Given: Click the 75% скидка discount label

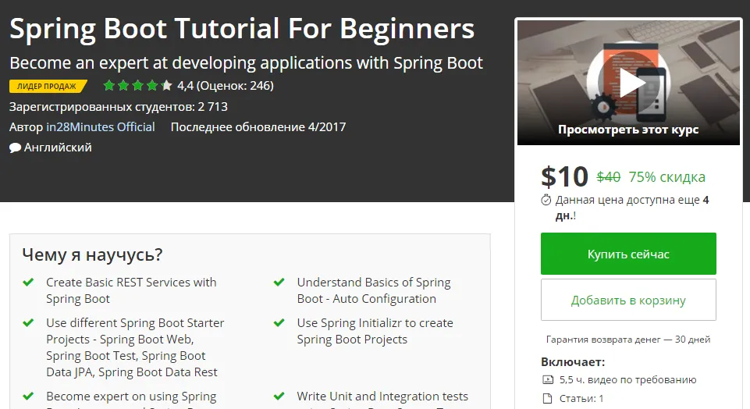Looking at the screenshot, I should 666,177.
